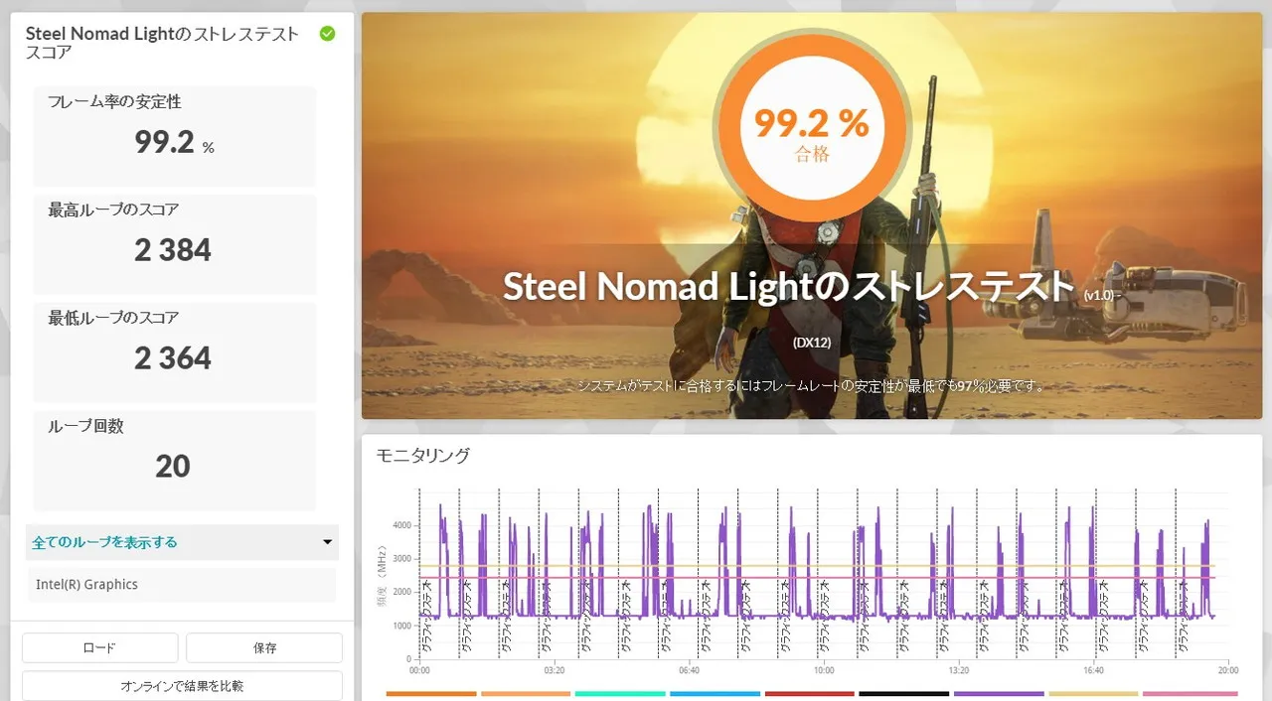Click the orange 99.2 % 合格 result circle
Image resolution: width=1272 pixels, height=701 pixels.
pos(811,128)
